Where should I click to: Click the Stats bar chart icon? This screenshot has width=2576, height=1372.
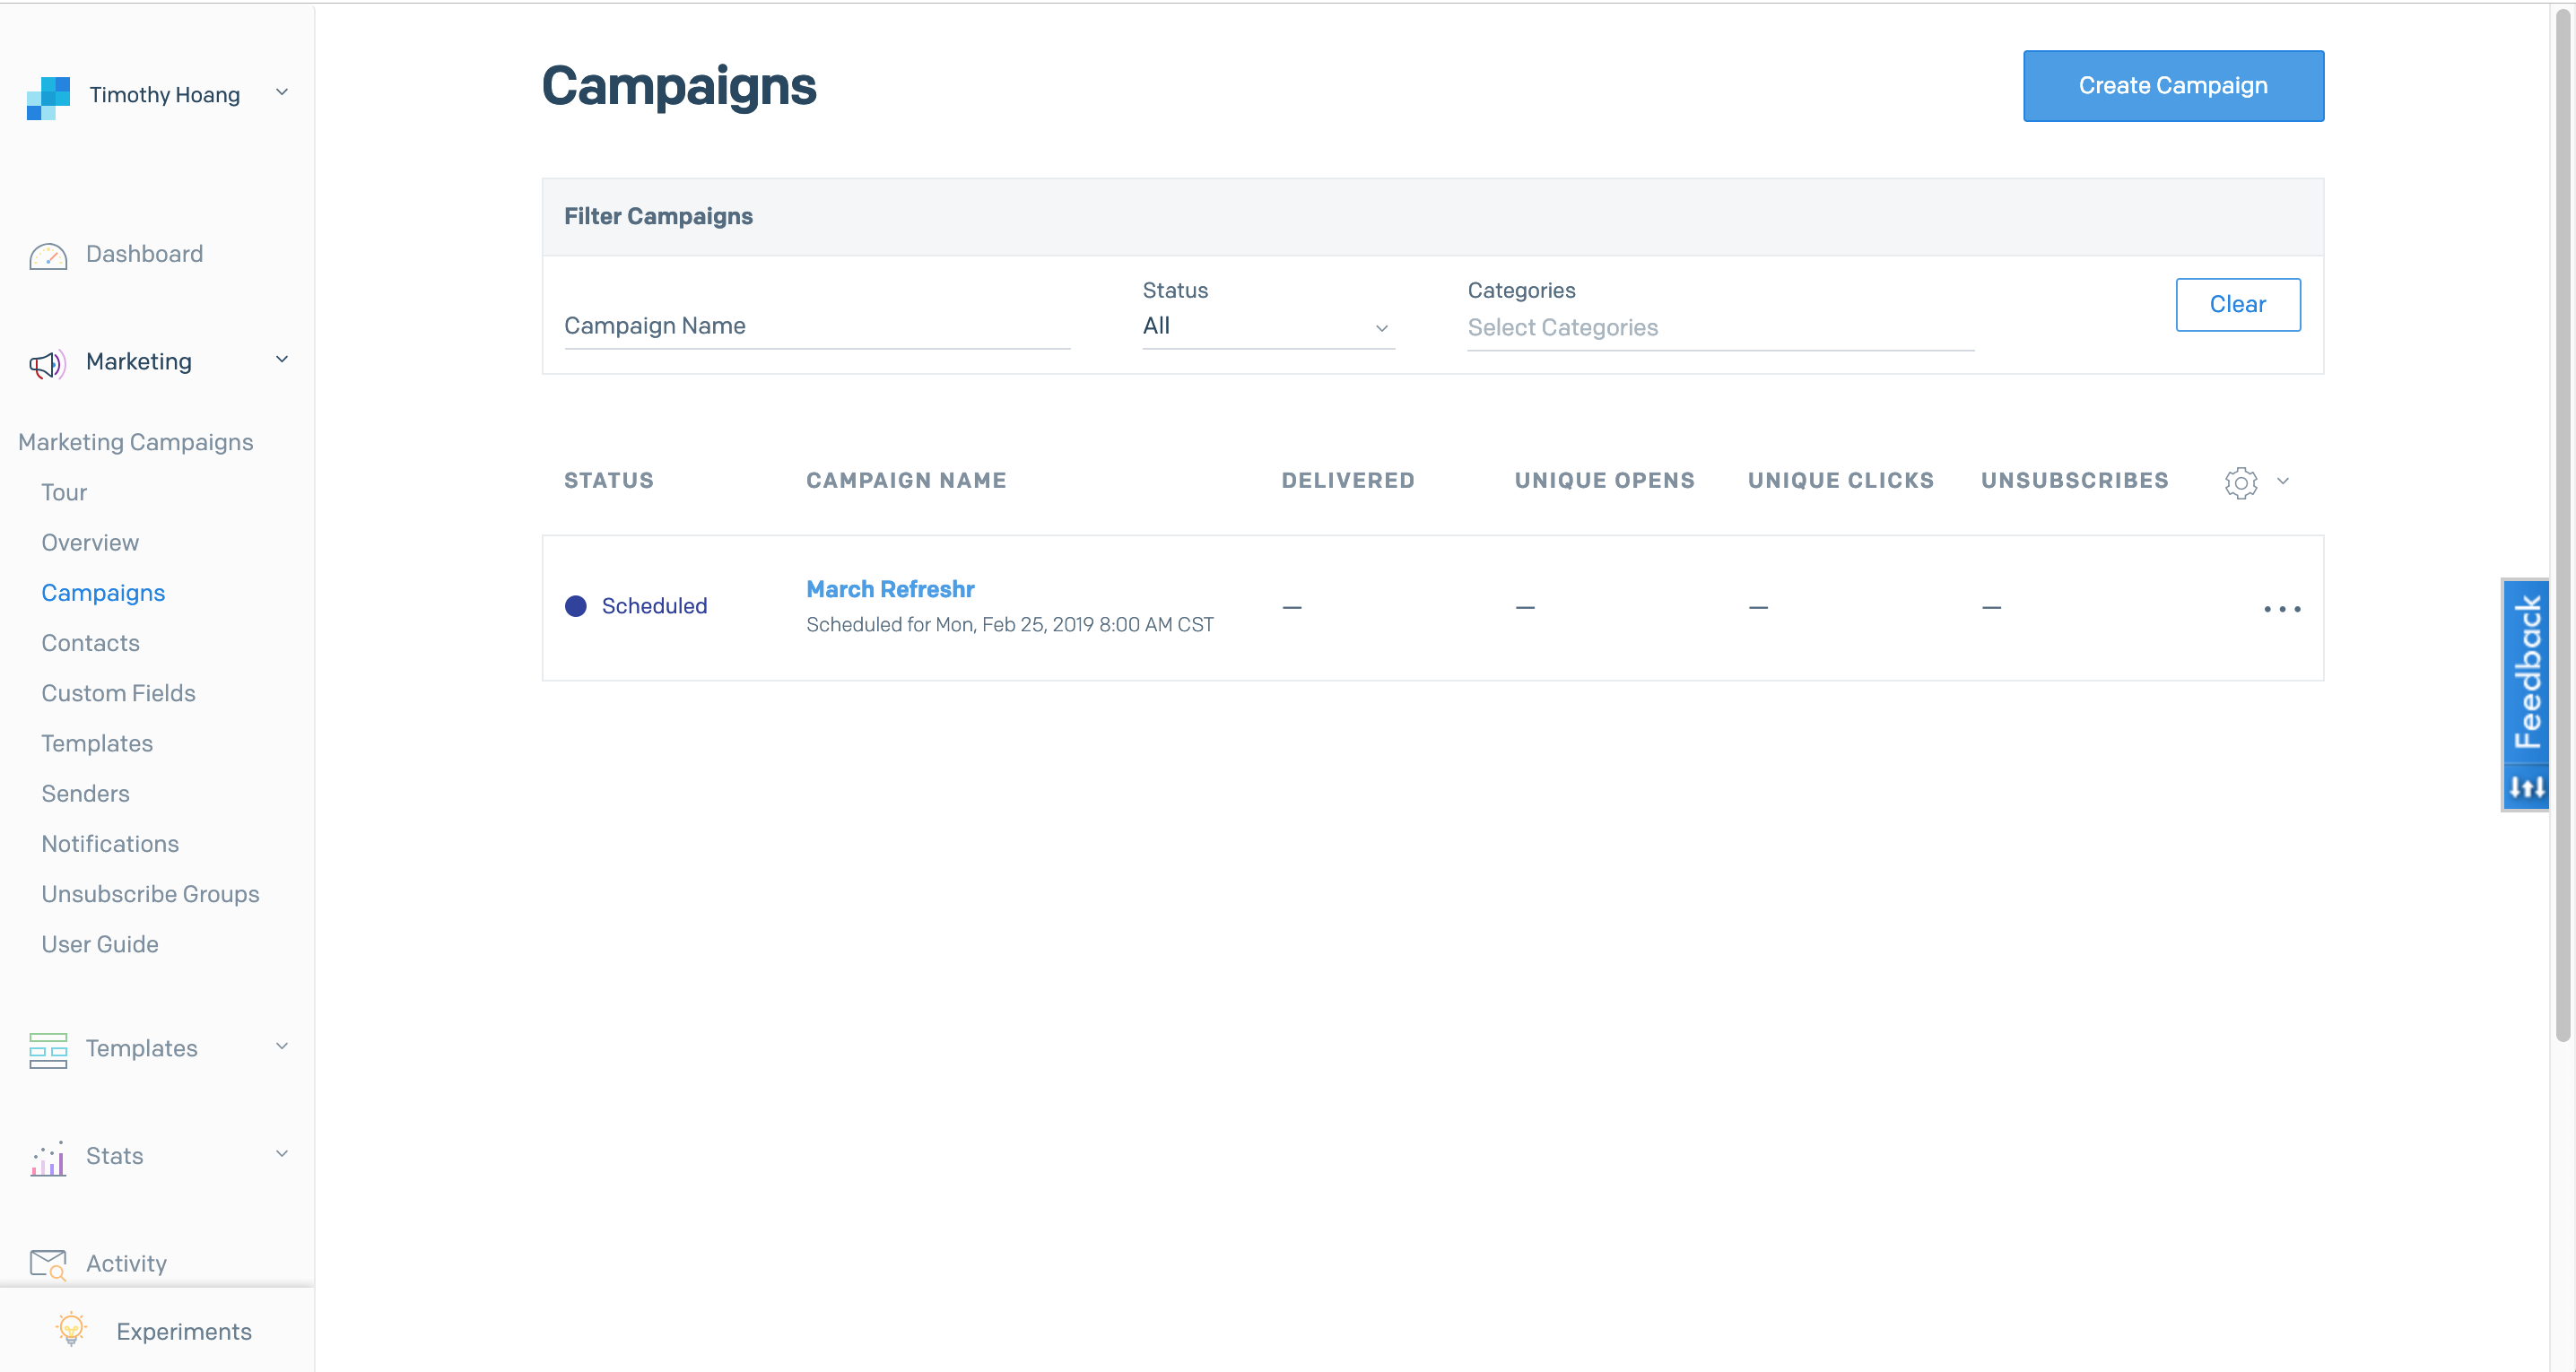tap(48, 1158)
